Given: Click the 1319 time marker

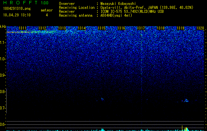Looking at the screenshot, I should [180, 28].
